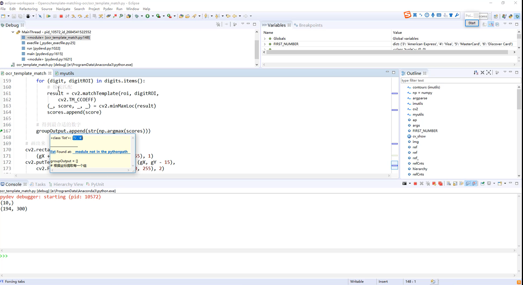Toggle Show Logical Structure in Variables

[491, 24]
